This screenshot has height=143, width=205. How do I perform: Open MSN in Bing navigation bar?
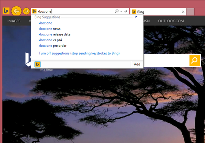pos(147,21)
